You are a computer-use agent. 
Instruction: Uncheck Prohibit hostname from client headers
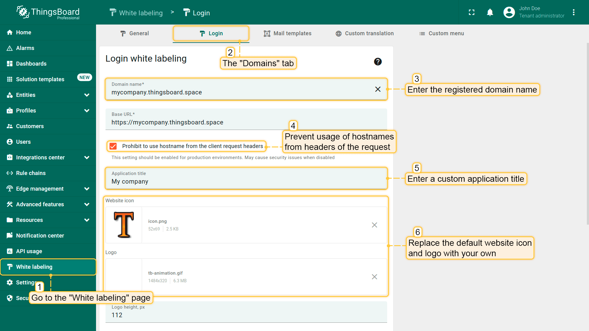(x=113, y=146)
